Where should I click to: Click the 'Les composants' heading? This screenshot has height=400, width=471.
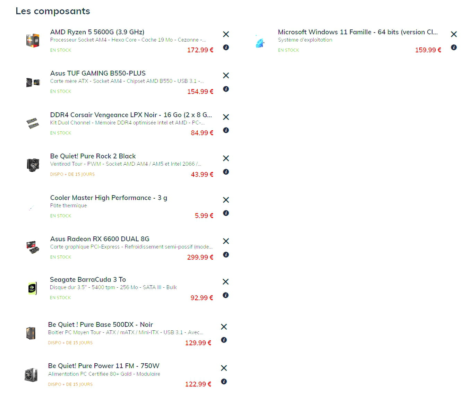tap(53, 11)
